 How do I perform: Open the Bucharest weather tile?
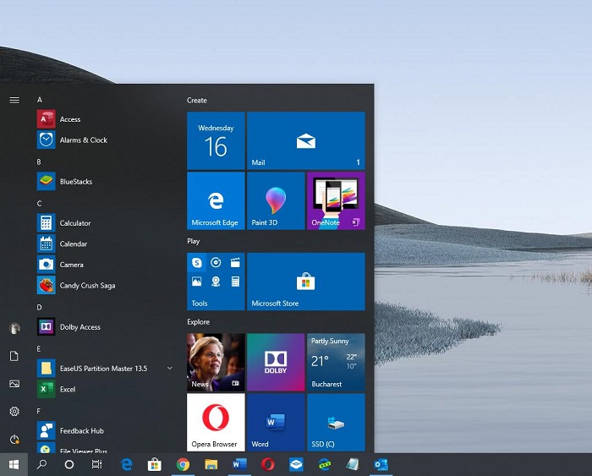(x=336, y=362)
